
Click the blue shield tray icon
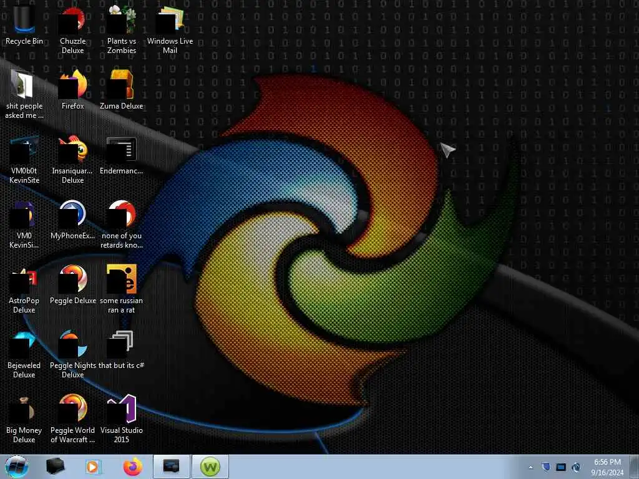click(x=546, y=467)
